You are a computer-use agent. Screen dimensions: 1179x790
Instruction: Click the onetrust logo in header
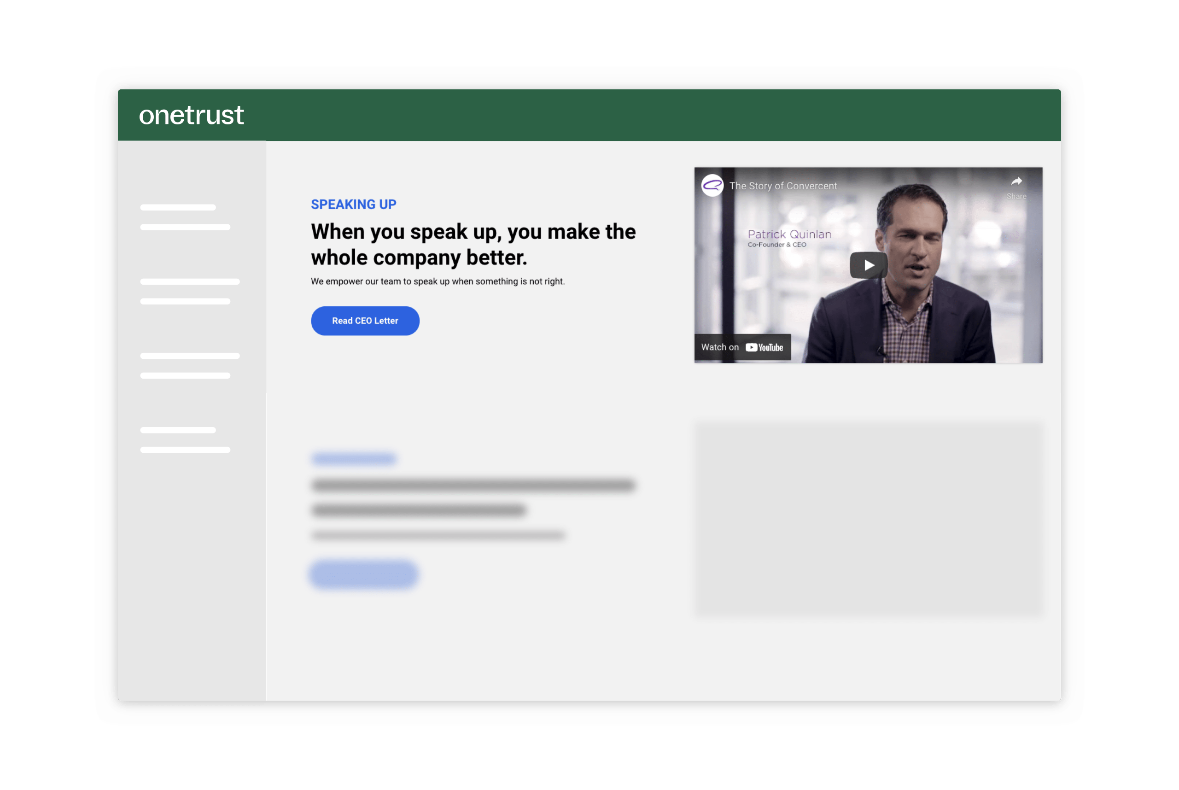tap(192, 115)
